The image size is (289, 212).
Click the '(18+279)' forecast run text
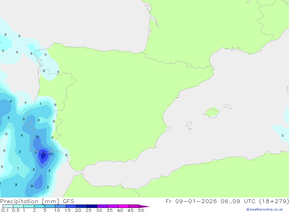point(274,201)
